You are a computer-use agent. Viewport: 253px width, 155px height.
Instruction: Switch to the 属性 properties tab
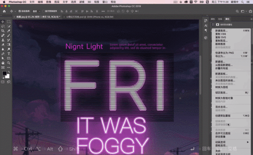tap(227, 19)
